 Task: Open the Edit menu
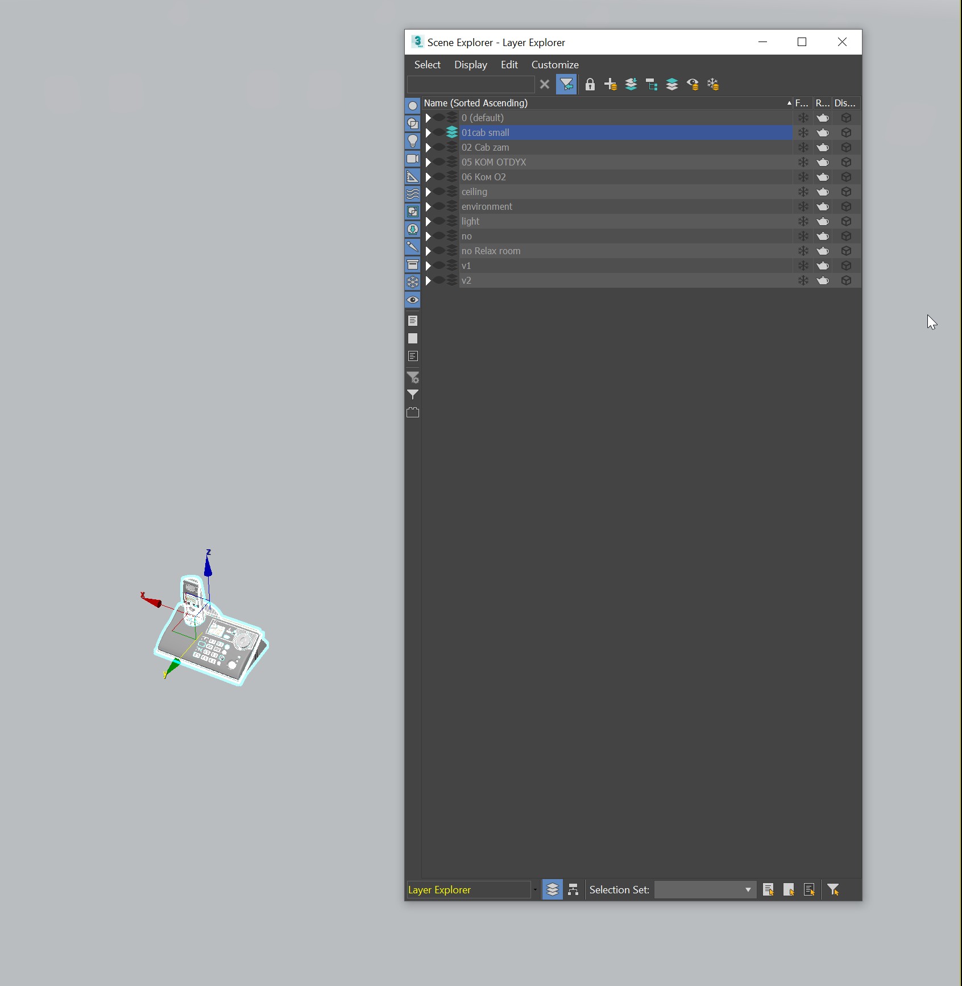[509, 65]
